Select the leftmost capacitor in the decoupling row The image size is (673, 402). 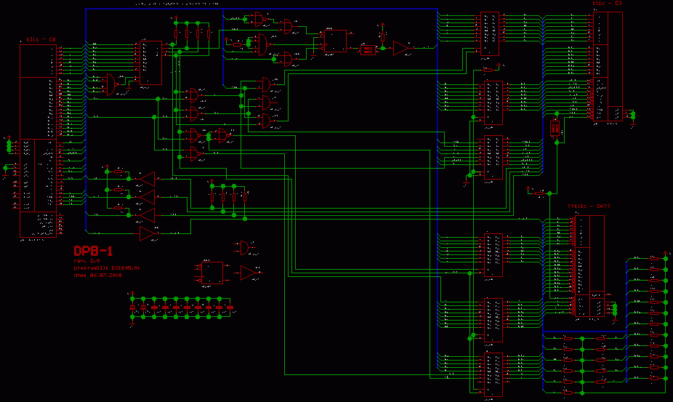click(132, 307)
